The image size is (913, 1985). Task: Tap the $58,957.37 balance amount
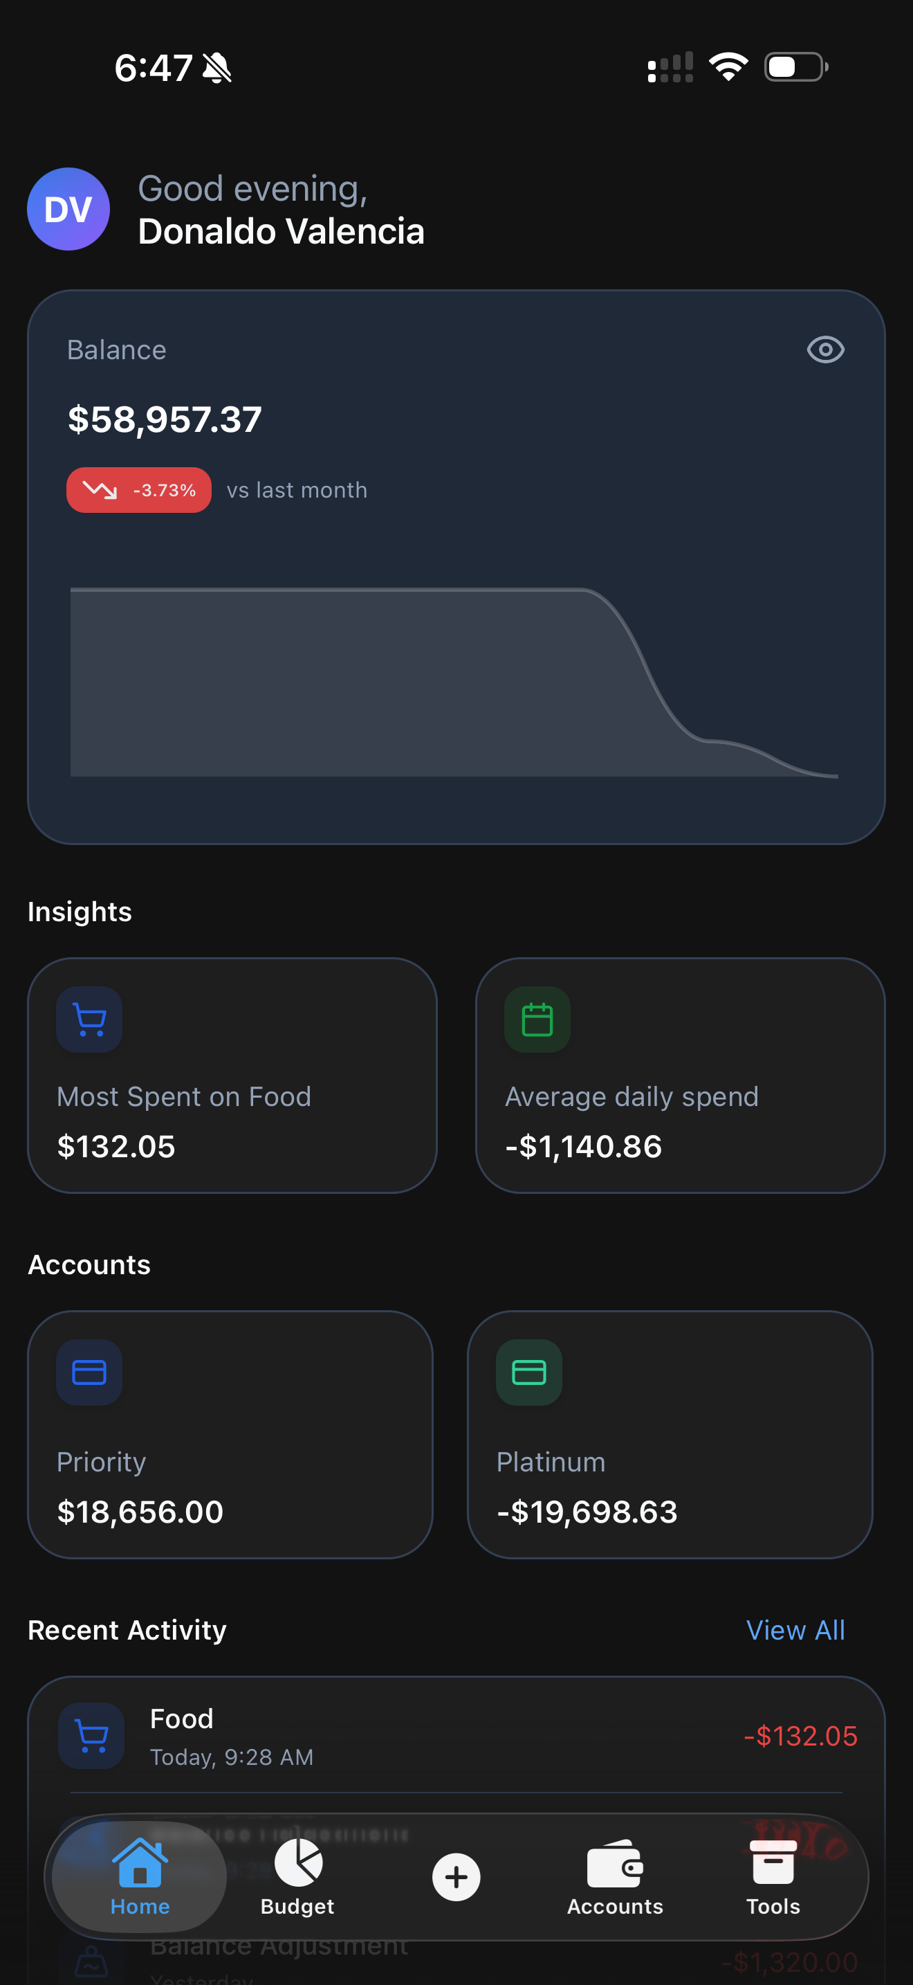(165, 419)
